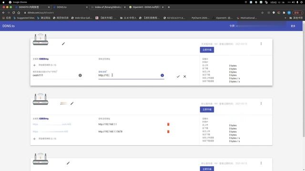Viewport: 305px width, 171px height.
Task: Edit name of third router card
Action: (x=68, y=163)
